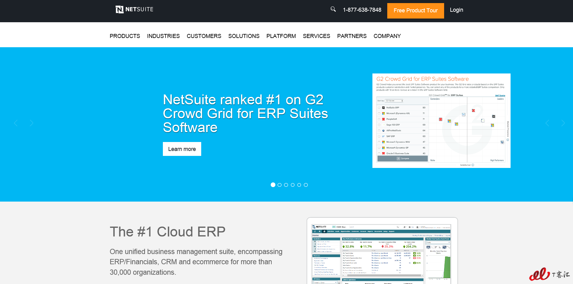Open the PLATFORM menu
The width and height of the screenshot is (573, 284).
281,36
